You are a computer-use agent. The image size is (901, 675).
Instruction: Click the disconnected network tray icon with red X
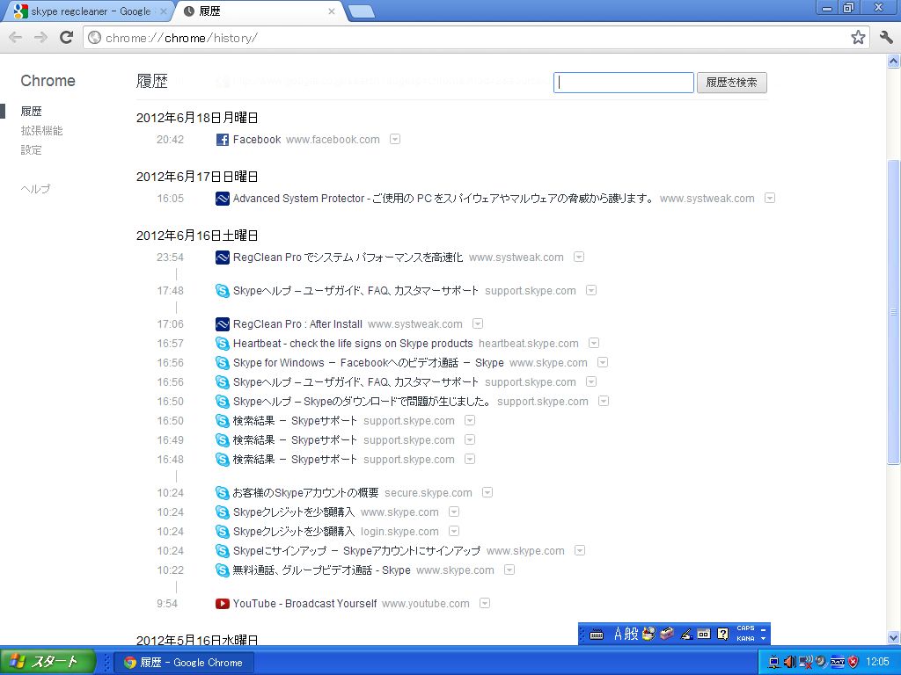[x=806, y=662]
